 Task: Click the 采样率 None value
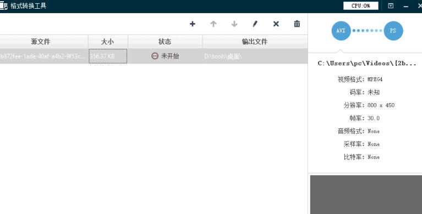click(374, 144)
